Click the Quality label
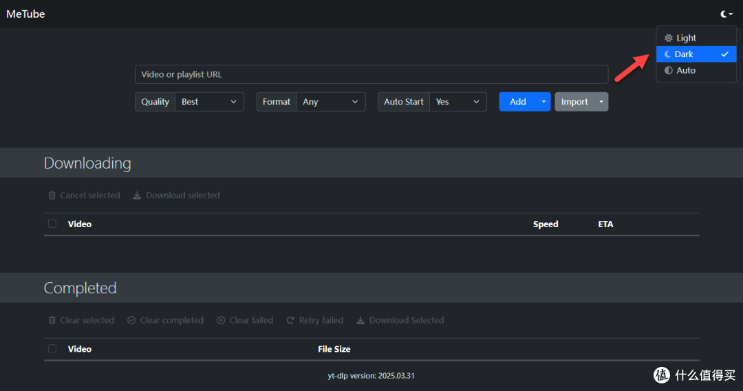Viewport: 743px width, 391px height. pyautogui.click(x=155, y=102)
